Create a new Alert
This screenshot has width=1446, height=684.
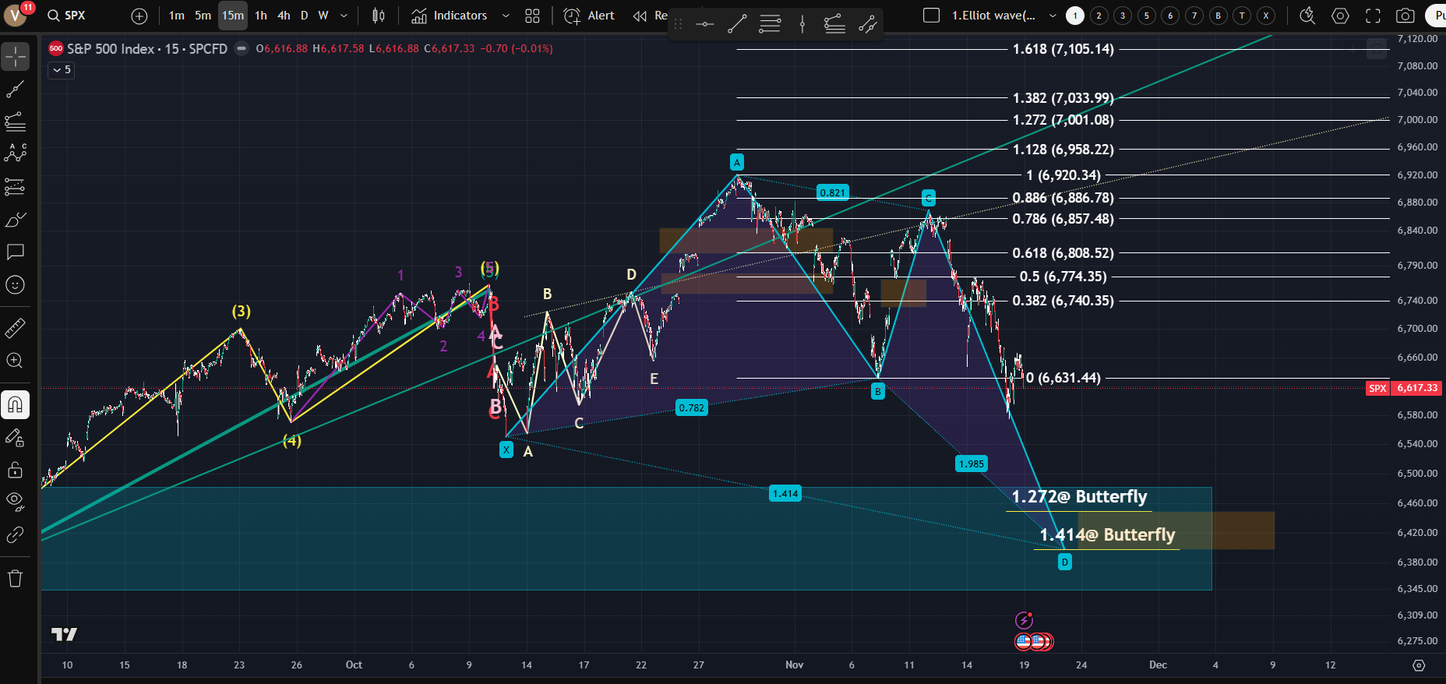(x=589, y=16)
